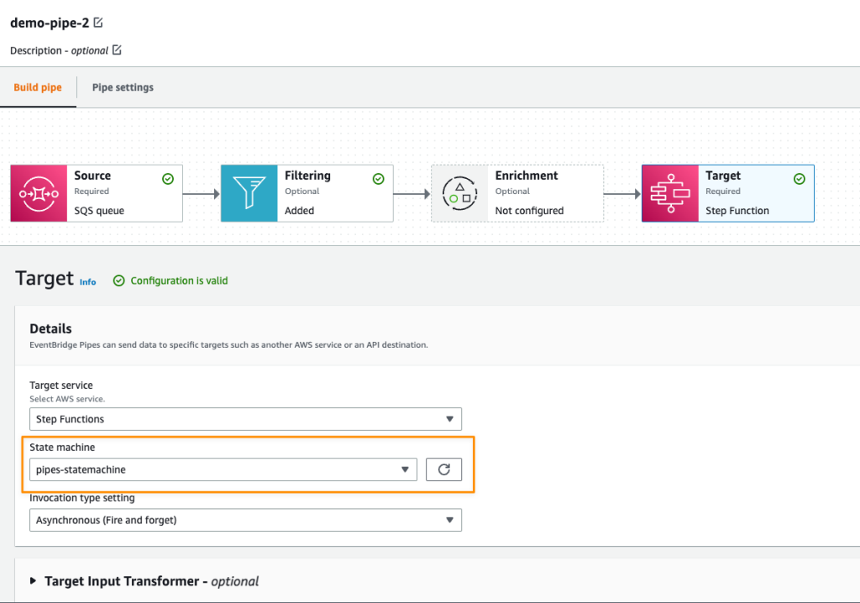This screenshot has width=860, height=603.
Task: Click green checkmark on Source card
Action: (x=168, y=179)
